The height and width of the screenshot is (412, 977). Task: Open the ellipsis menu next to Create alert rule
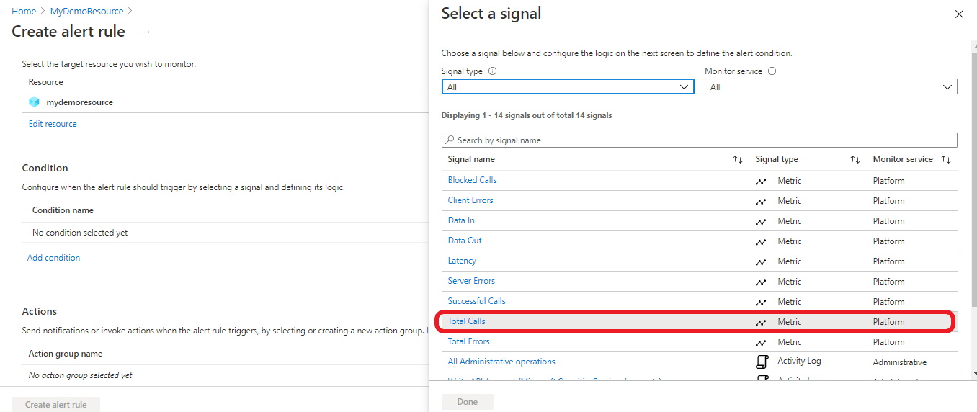tap(146, 32)
